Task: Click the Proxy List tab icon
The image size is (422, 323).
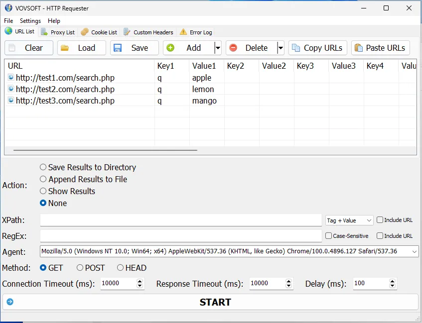Action: [x=44, y=32]
